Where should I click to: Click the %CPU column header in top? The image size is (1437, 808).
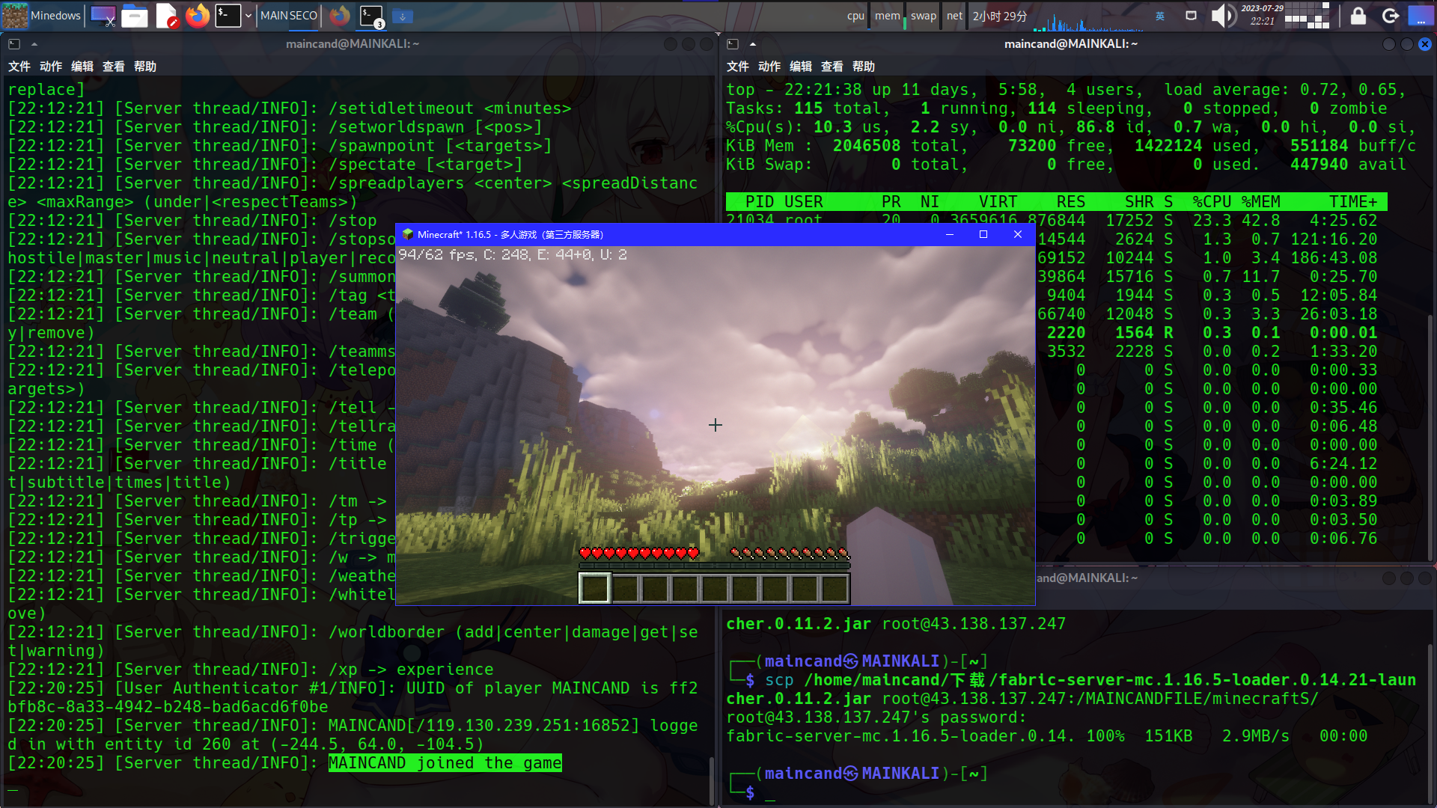click(1212, 202)
